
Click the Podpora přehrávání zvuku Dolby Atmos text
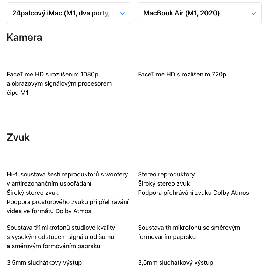pos(193,193)
